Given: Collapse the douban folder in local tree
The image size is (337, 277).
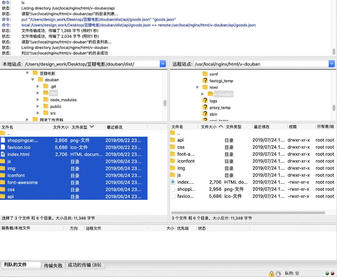Looking at the screenshot, I should coord(33,80).
